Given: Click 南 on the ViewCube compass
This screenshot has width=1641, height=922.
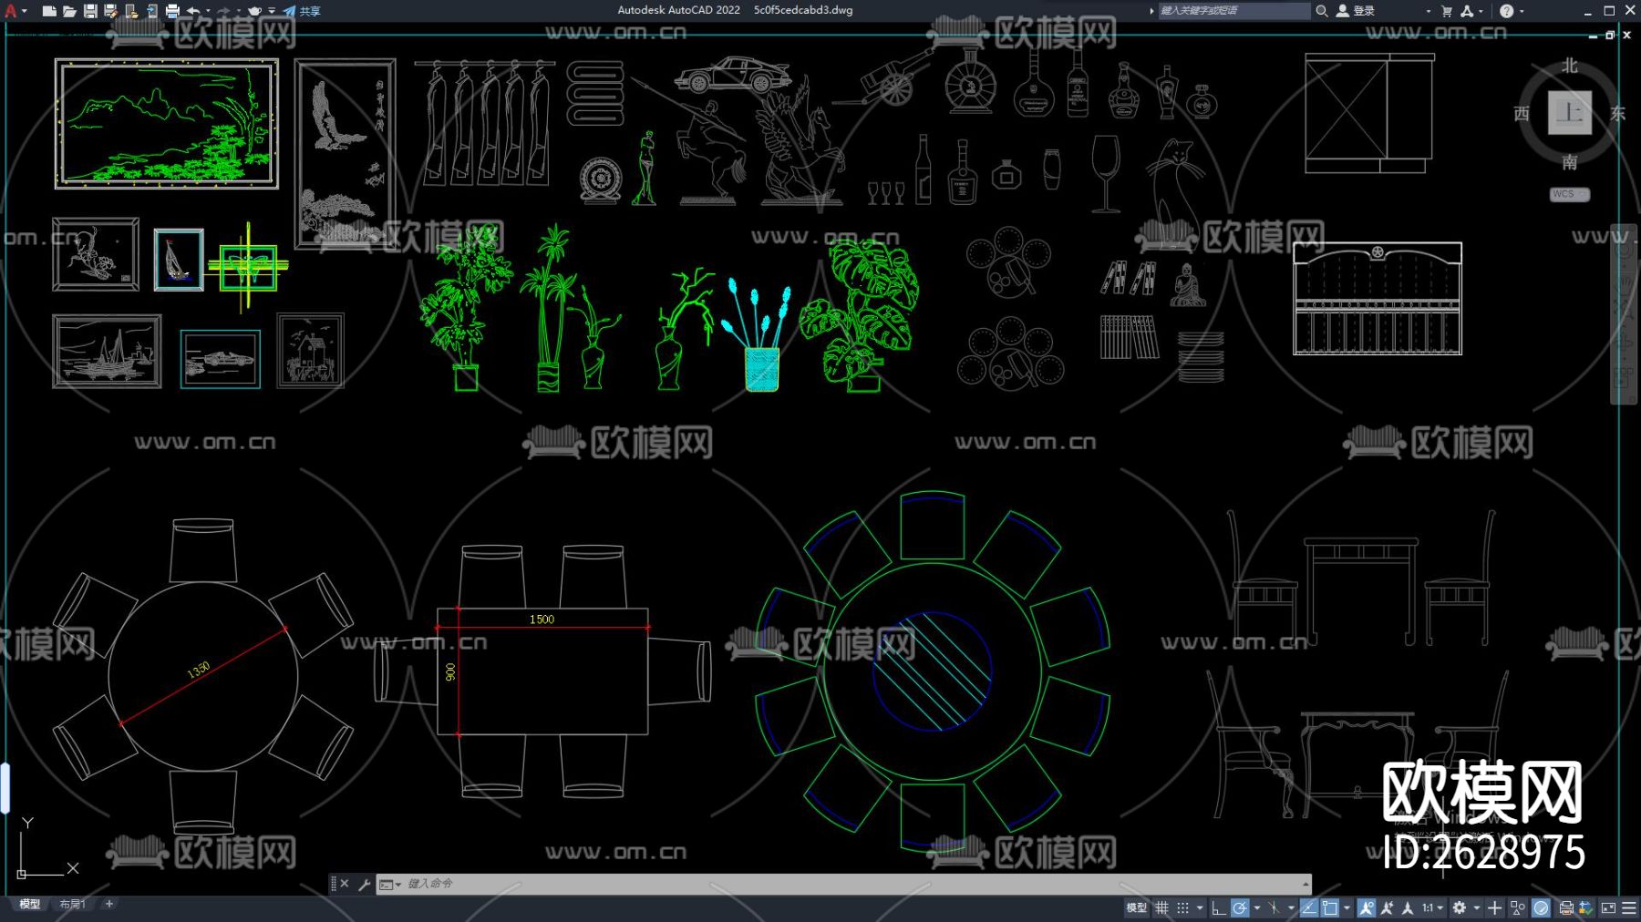Looking at the screenshot, I should pyautogui.click(x=1570, y=162).
